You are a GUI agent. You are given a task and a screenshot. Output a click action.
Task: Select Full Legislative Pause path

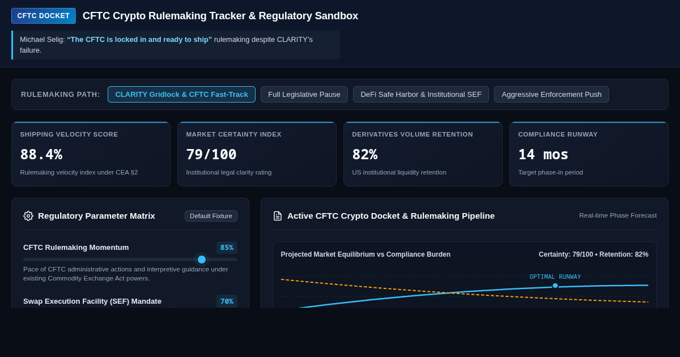point(304,94)
